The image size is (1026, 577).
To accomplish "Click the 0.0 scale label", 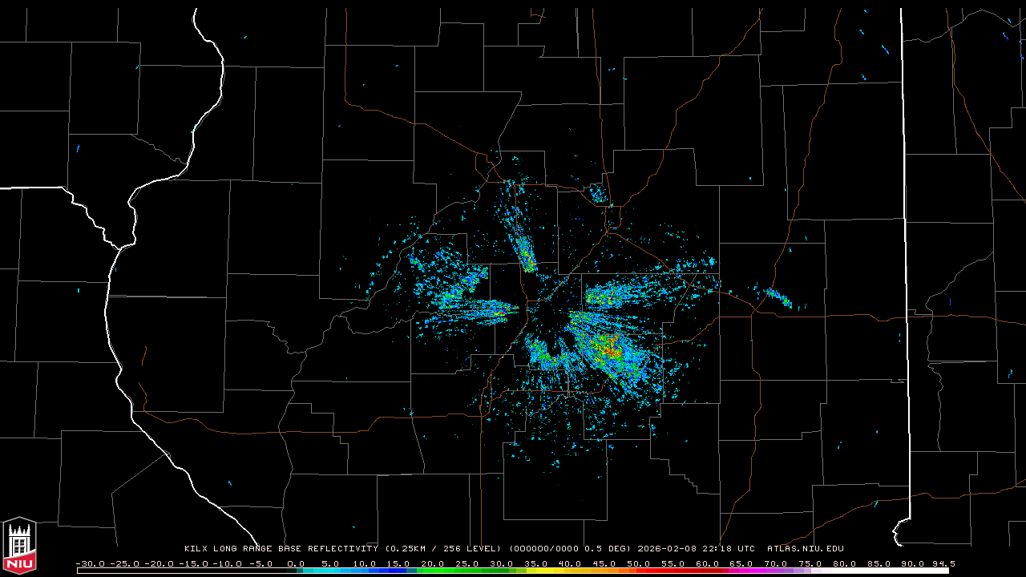I will pos(296,563).
